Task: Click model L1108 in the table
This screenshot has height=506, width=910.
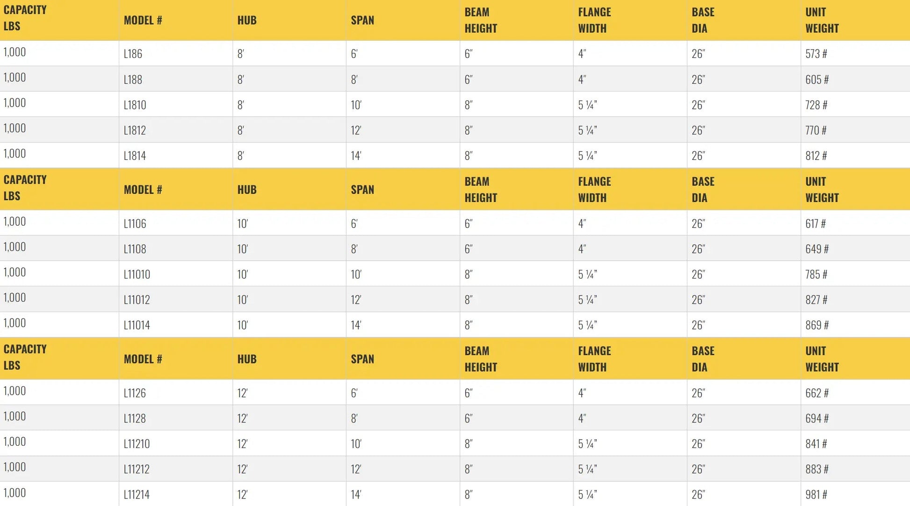Action: tap(135, 249)
